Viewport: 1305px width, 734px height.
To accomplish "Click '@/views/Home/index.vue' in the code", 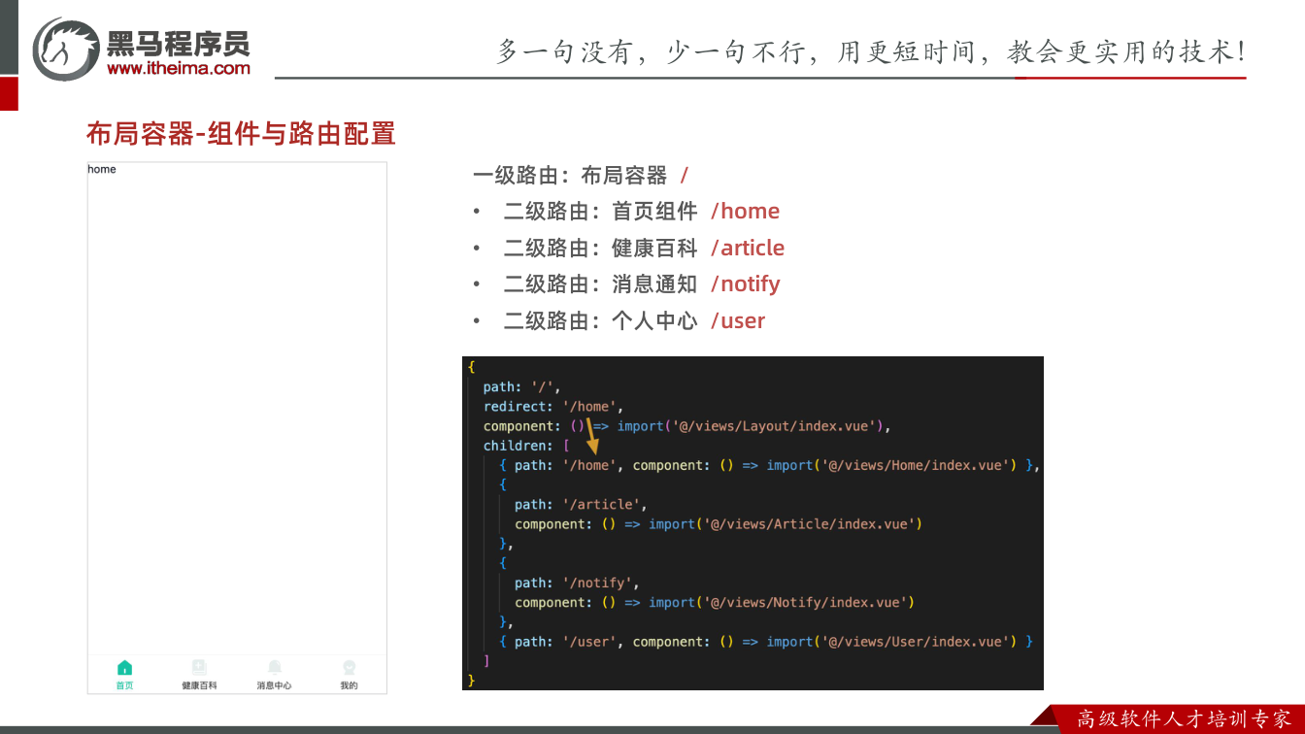I will [915, 466].
